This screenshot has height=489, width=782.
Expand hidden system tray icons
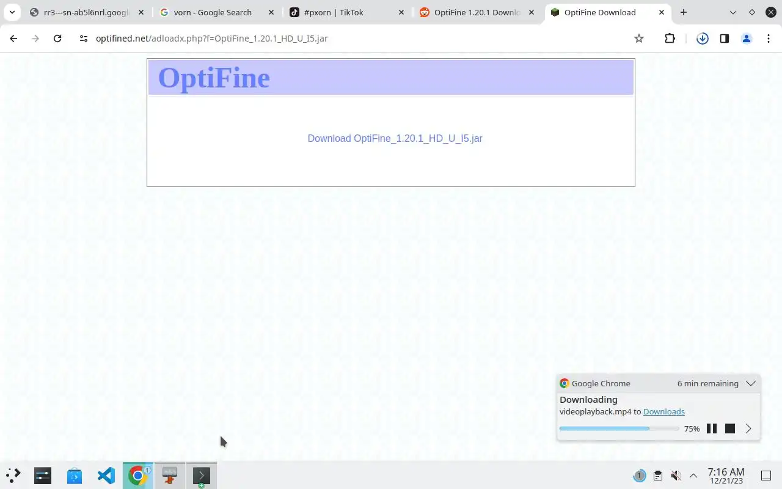pos(693,476)
